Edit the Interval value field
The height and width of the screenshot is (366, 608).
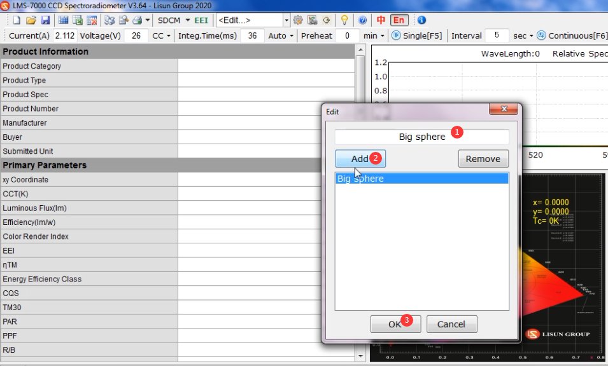(497, 36)
